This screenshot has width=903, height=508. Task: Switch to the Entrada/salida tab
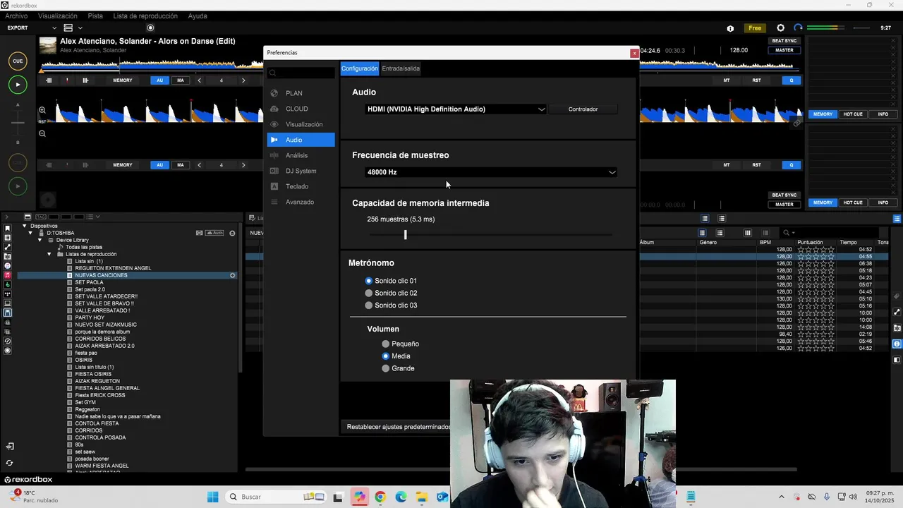coord(401,68)
